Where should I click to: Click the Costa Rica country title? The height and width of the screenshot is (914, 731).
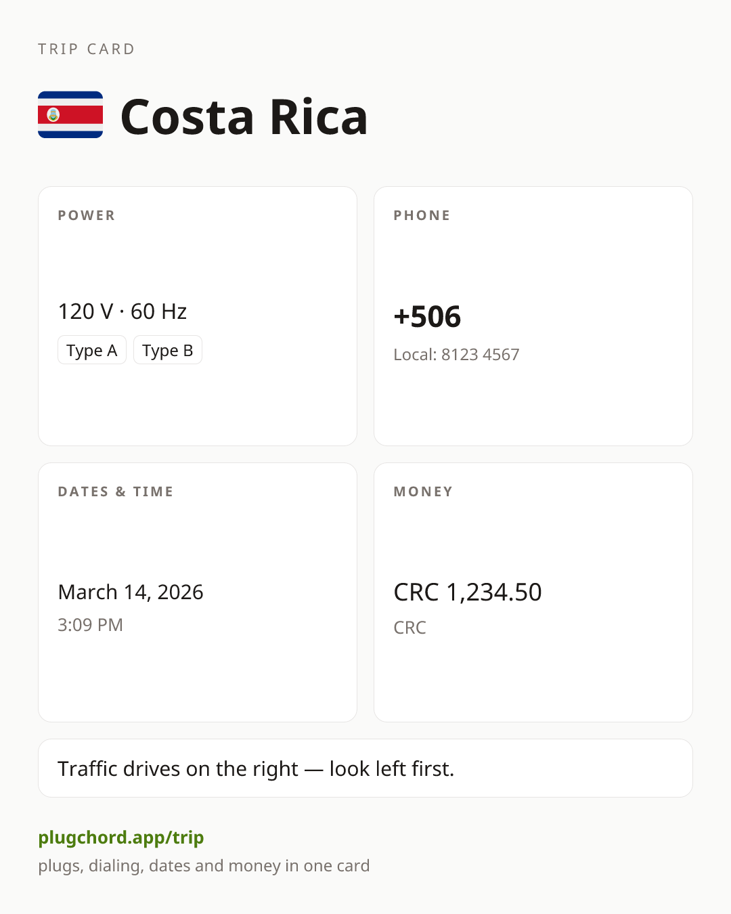(244, 117)
